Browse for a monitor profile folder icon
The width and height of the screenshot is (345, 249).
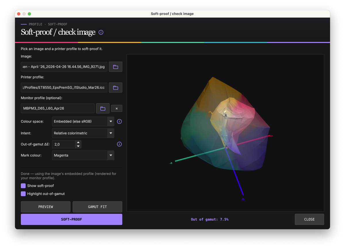[x=103, y=109]
